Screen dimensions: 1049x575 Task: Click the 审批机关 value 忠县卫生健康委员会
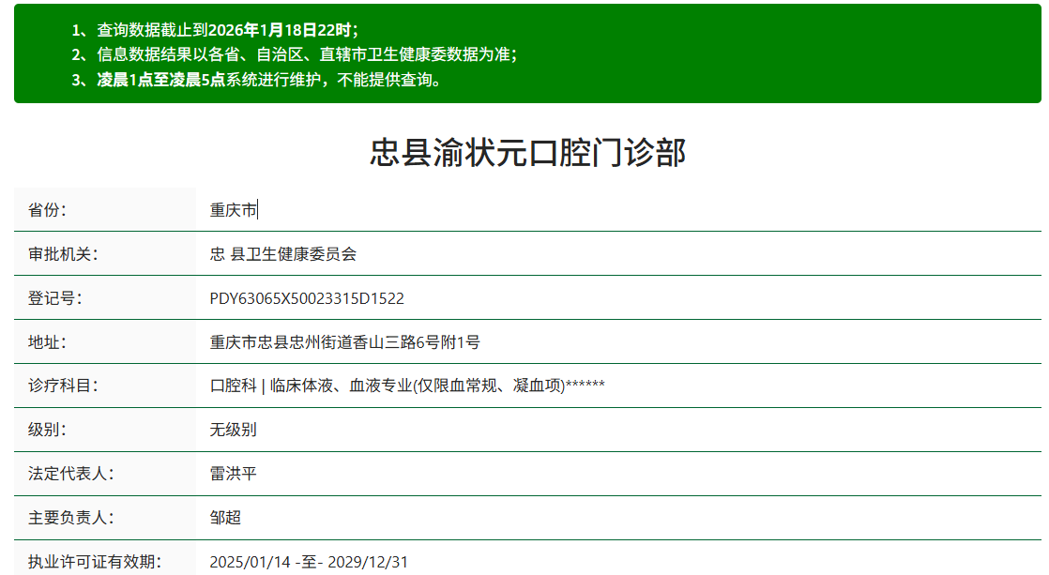(305, 252)
